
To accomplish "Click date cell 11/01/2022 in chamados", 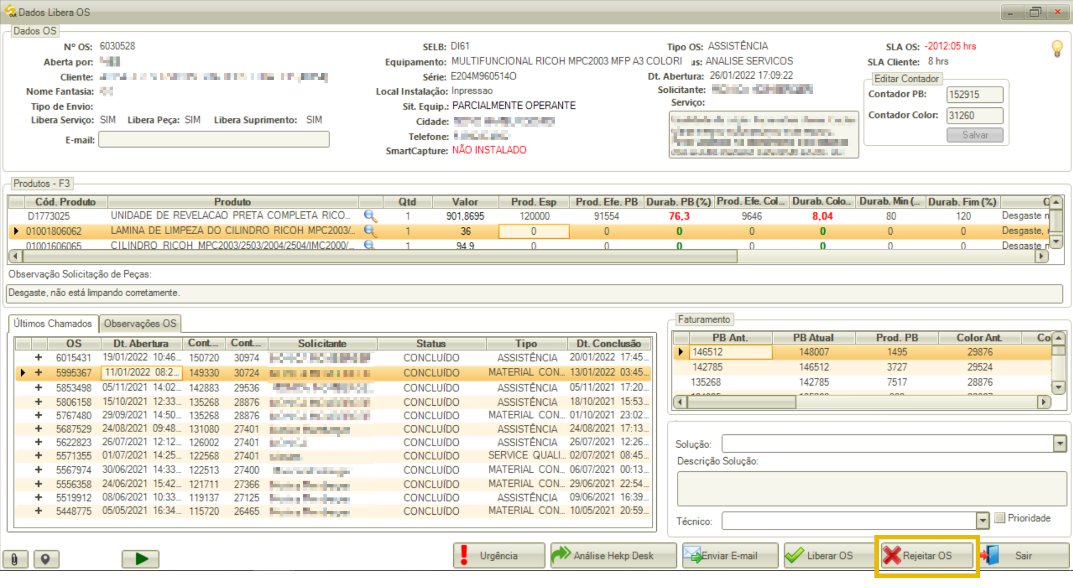I will point(143,372).
